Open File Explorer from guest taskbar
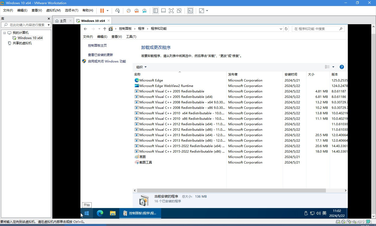The width and height of the screenshot is (376, 226). point(113,213)
